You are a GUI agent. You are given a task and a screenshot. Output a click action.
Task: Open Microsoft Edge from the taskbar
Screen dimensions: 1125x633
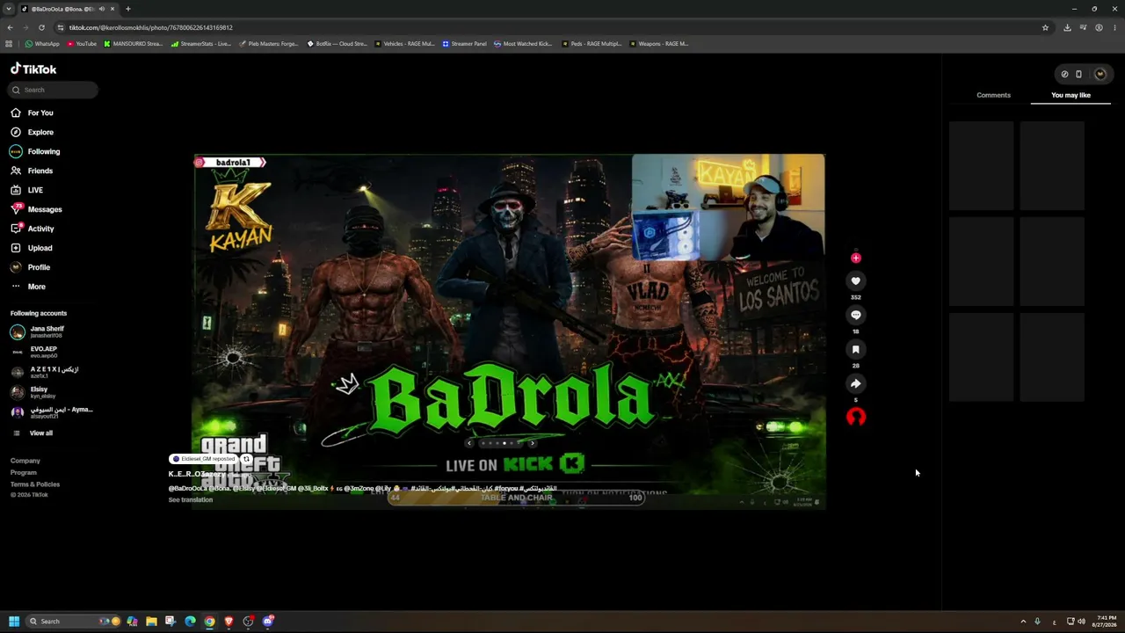pos(190,621)
